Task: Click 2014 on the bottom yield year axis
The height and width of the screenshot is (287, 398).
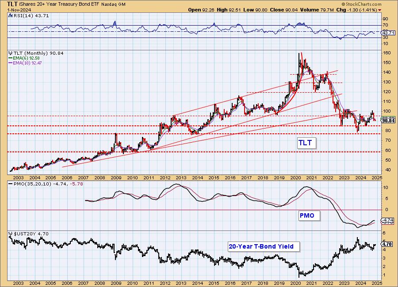Action: coord(198,283)
